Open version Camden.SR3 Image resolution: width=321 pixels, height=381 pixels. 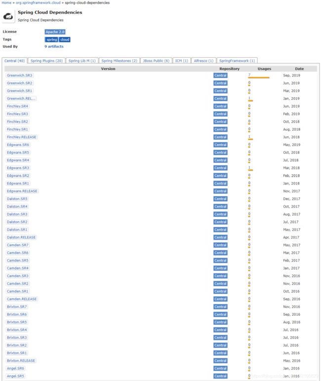click(18, 276)
